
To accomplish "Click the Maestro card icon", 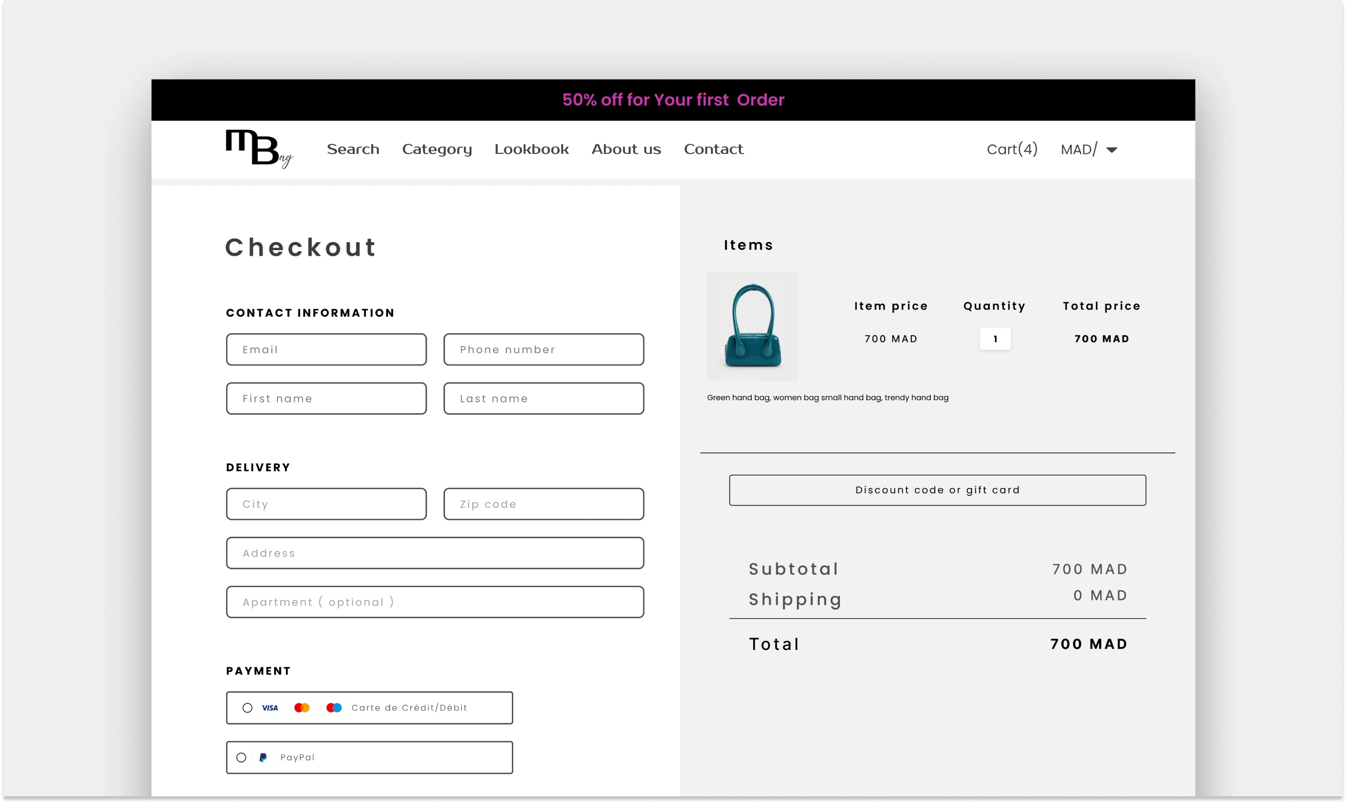I will point(334,708).
